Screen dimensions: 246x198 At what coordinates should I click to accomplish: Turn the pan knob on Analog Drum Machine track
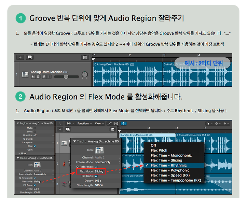click(85, 75)
